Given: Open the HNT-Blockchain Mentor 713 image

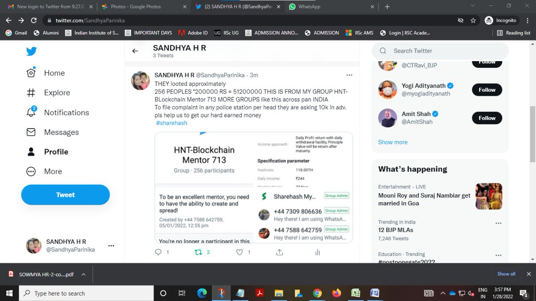Looking at the screenshot, I should (254, 188).
